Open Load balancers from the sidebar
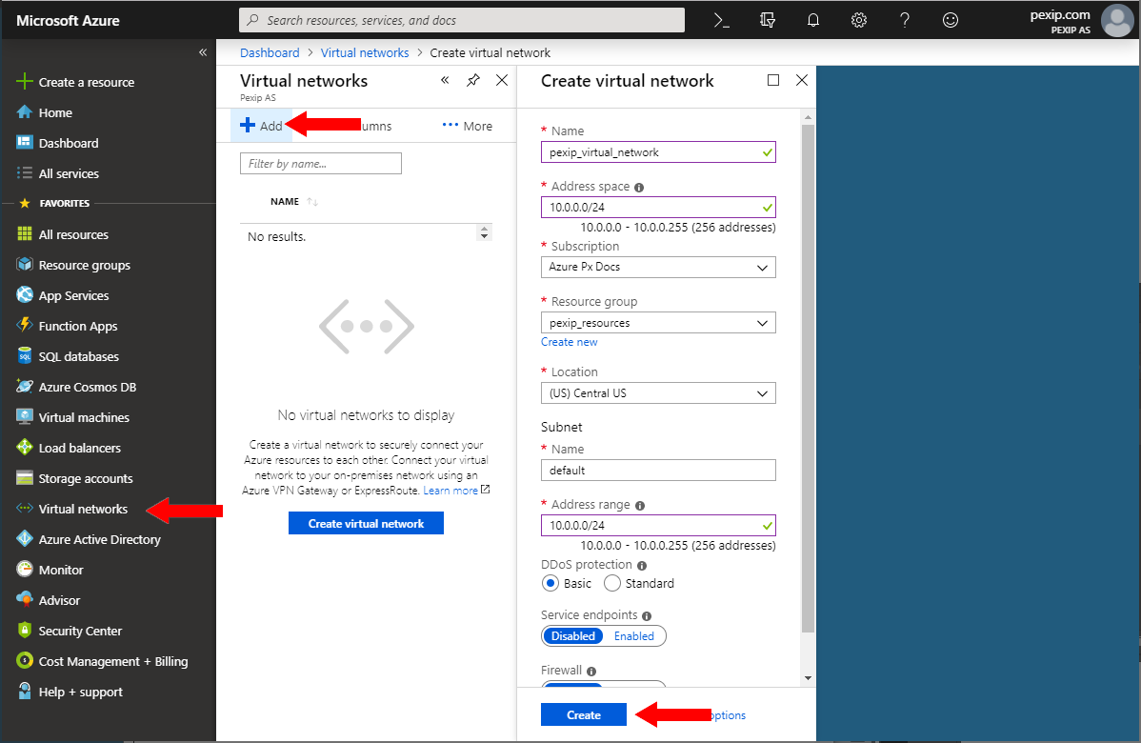Image resolution: width=1141 pixels, height=743 pixels. pyautogui.click(x=78, y=447)
